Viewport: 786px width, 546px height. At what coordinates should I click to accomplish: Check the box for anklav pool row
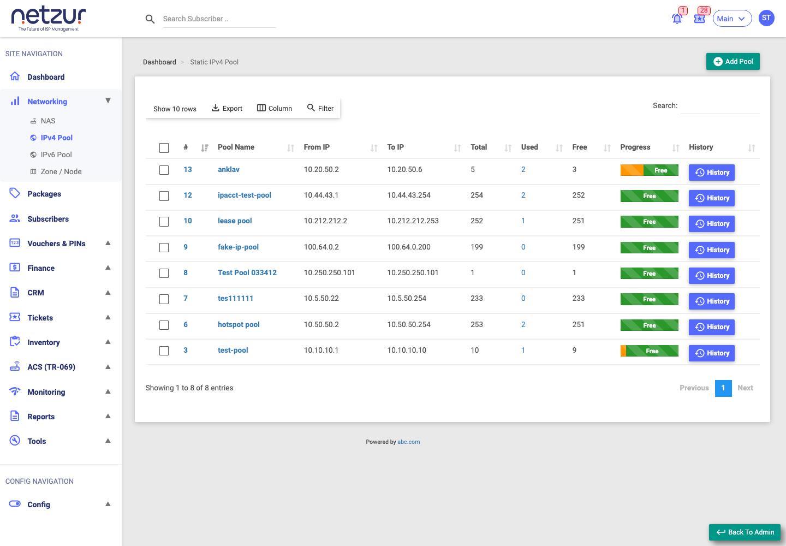pyautogui.click(x=164, y=170)
